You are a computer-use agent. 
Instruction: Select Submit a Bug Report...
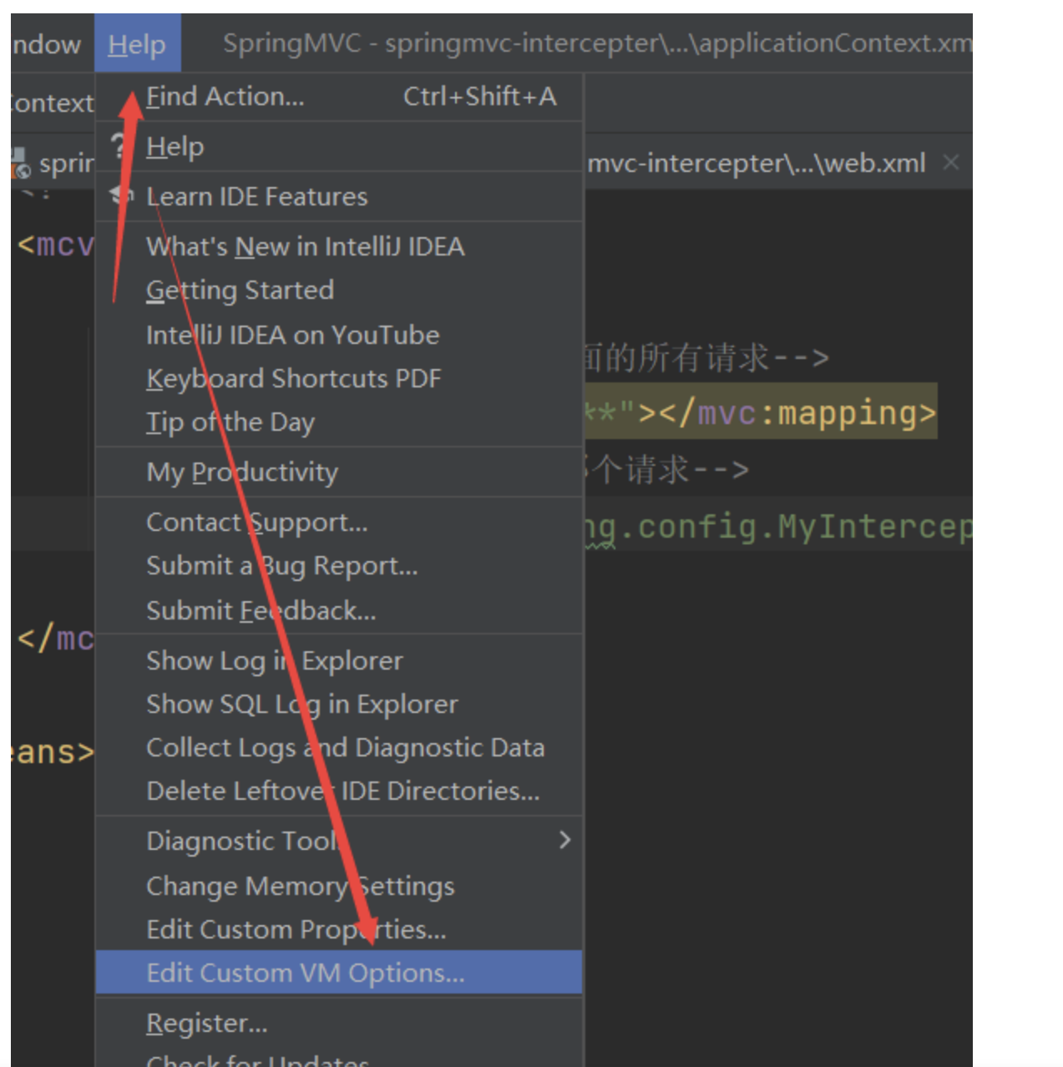click(x=339, y=566)
